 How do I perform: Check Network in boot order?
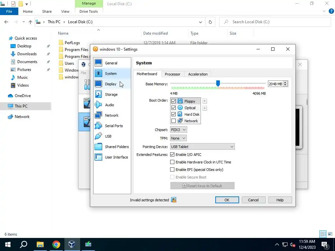click(173, 121)
